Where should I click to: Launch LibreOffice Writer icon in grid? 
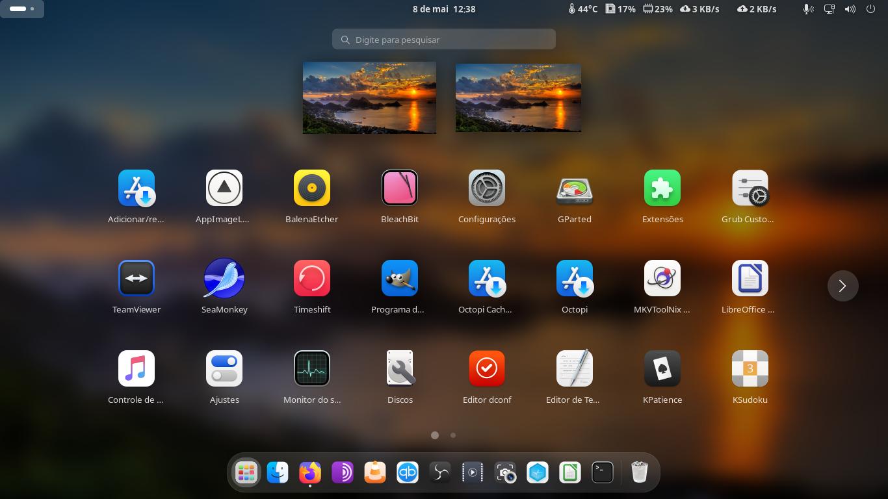750,278
